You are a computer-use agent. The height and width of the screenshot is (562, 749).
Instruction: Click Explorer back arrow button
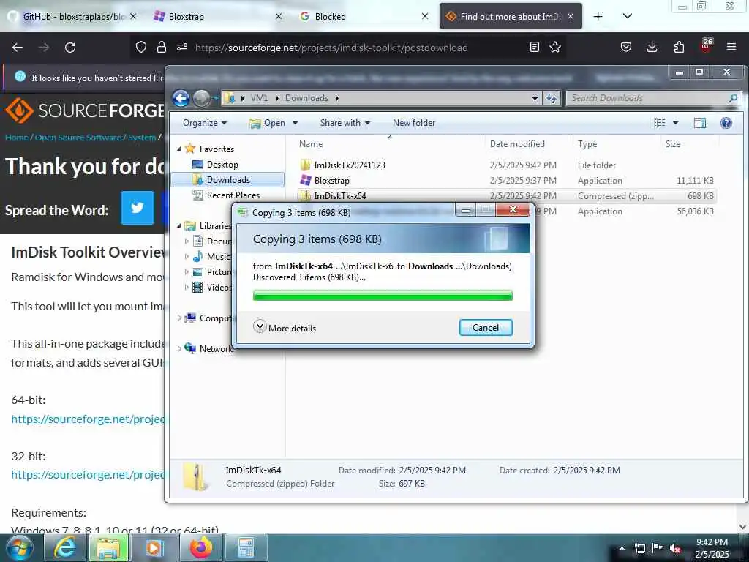pos(181,98)
